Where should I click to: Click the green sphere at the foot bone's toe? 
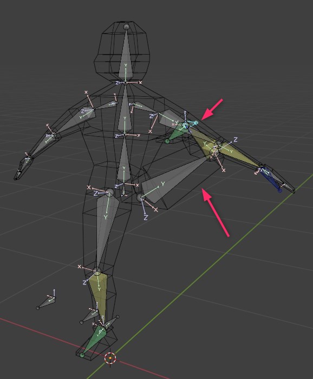(82, 355)
